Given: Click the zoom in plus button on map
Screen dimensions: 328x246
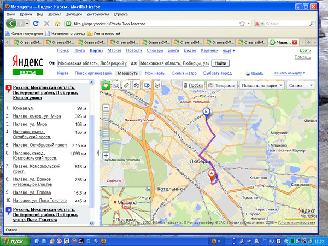Looking at the screenshot, I should (106, 156).
